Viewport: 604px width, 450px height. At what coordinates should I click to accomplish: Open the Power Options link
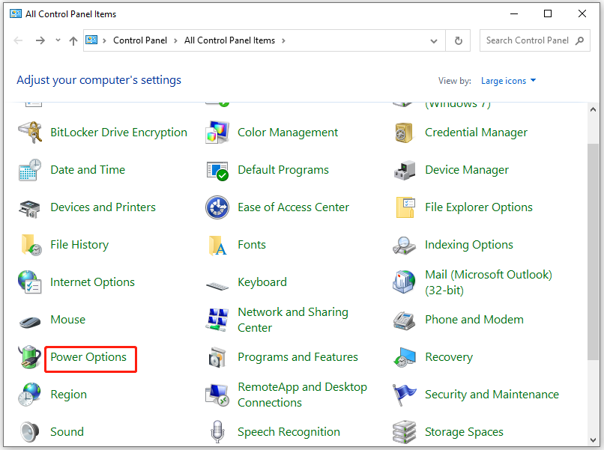tap(88, 357)
